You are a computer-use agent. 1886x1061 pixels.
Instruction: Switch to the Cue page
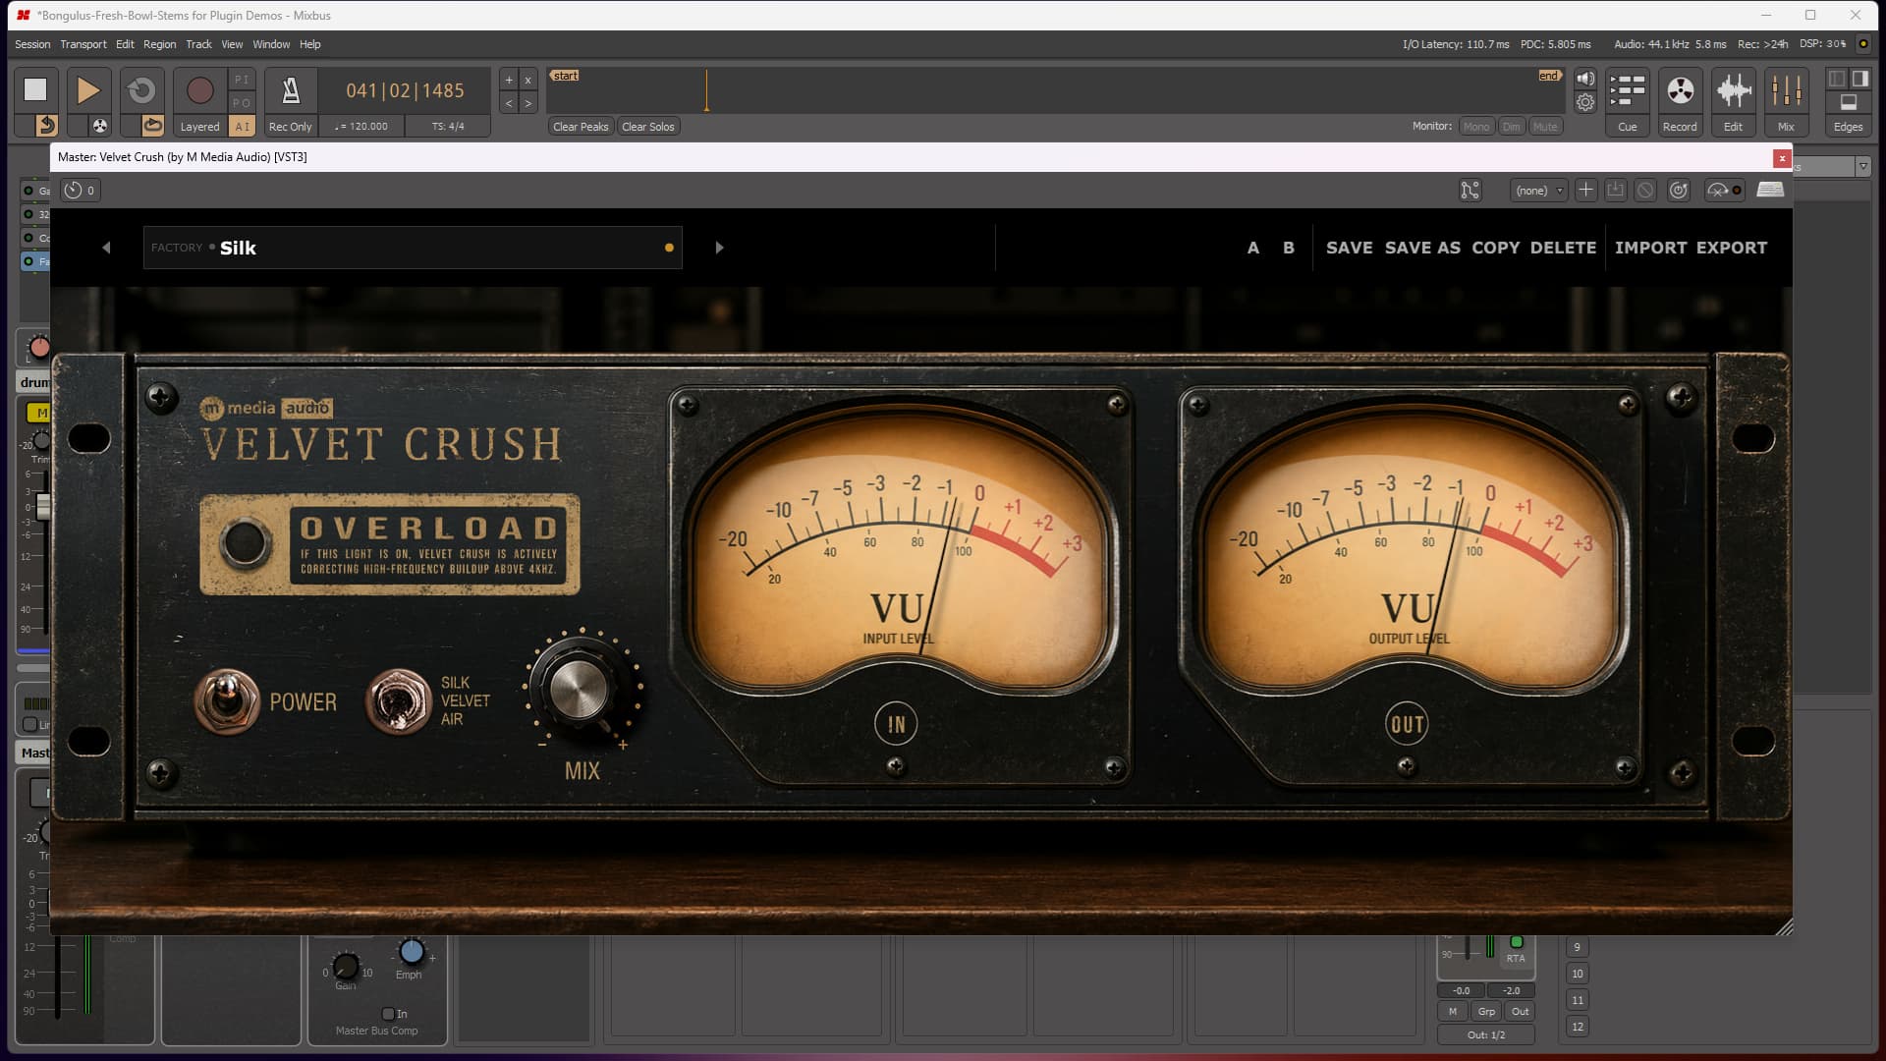point(1628,101)
